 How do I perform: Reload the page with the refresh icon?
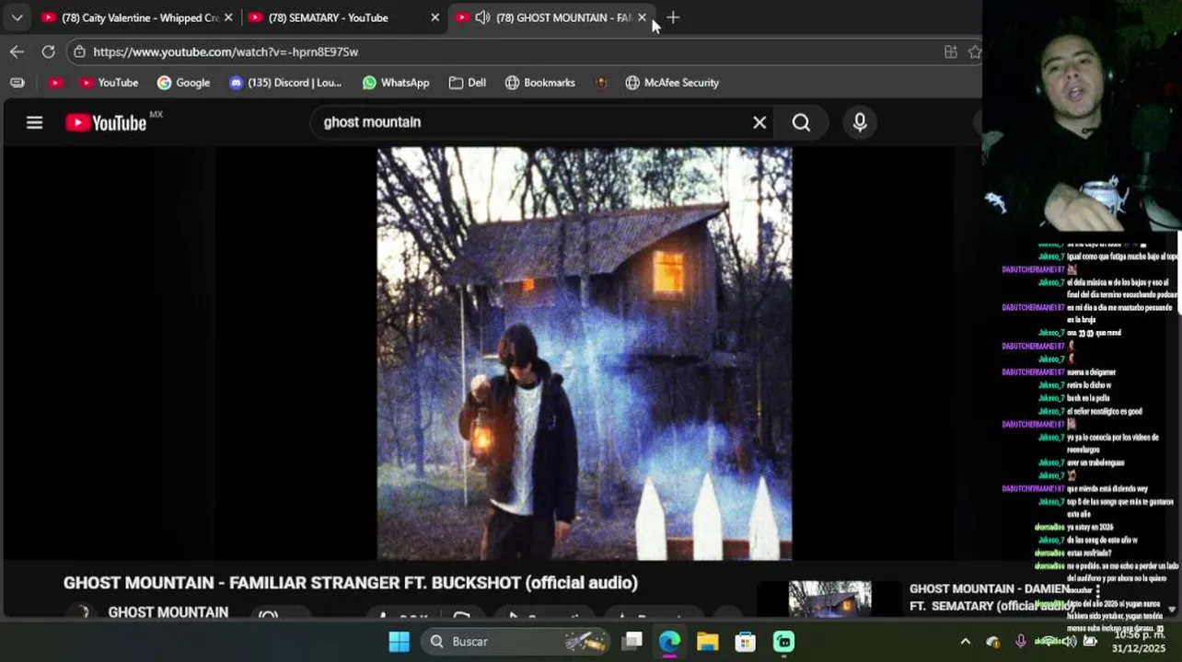point(48,51)
